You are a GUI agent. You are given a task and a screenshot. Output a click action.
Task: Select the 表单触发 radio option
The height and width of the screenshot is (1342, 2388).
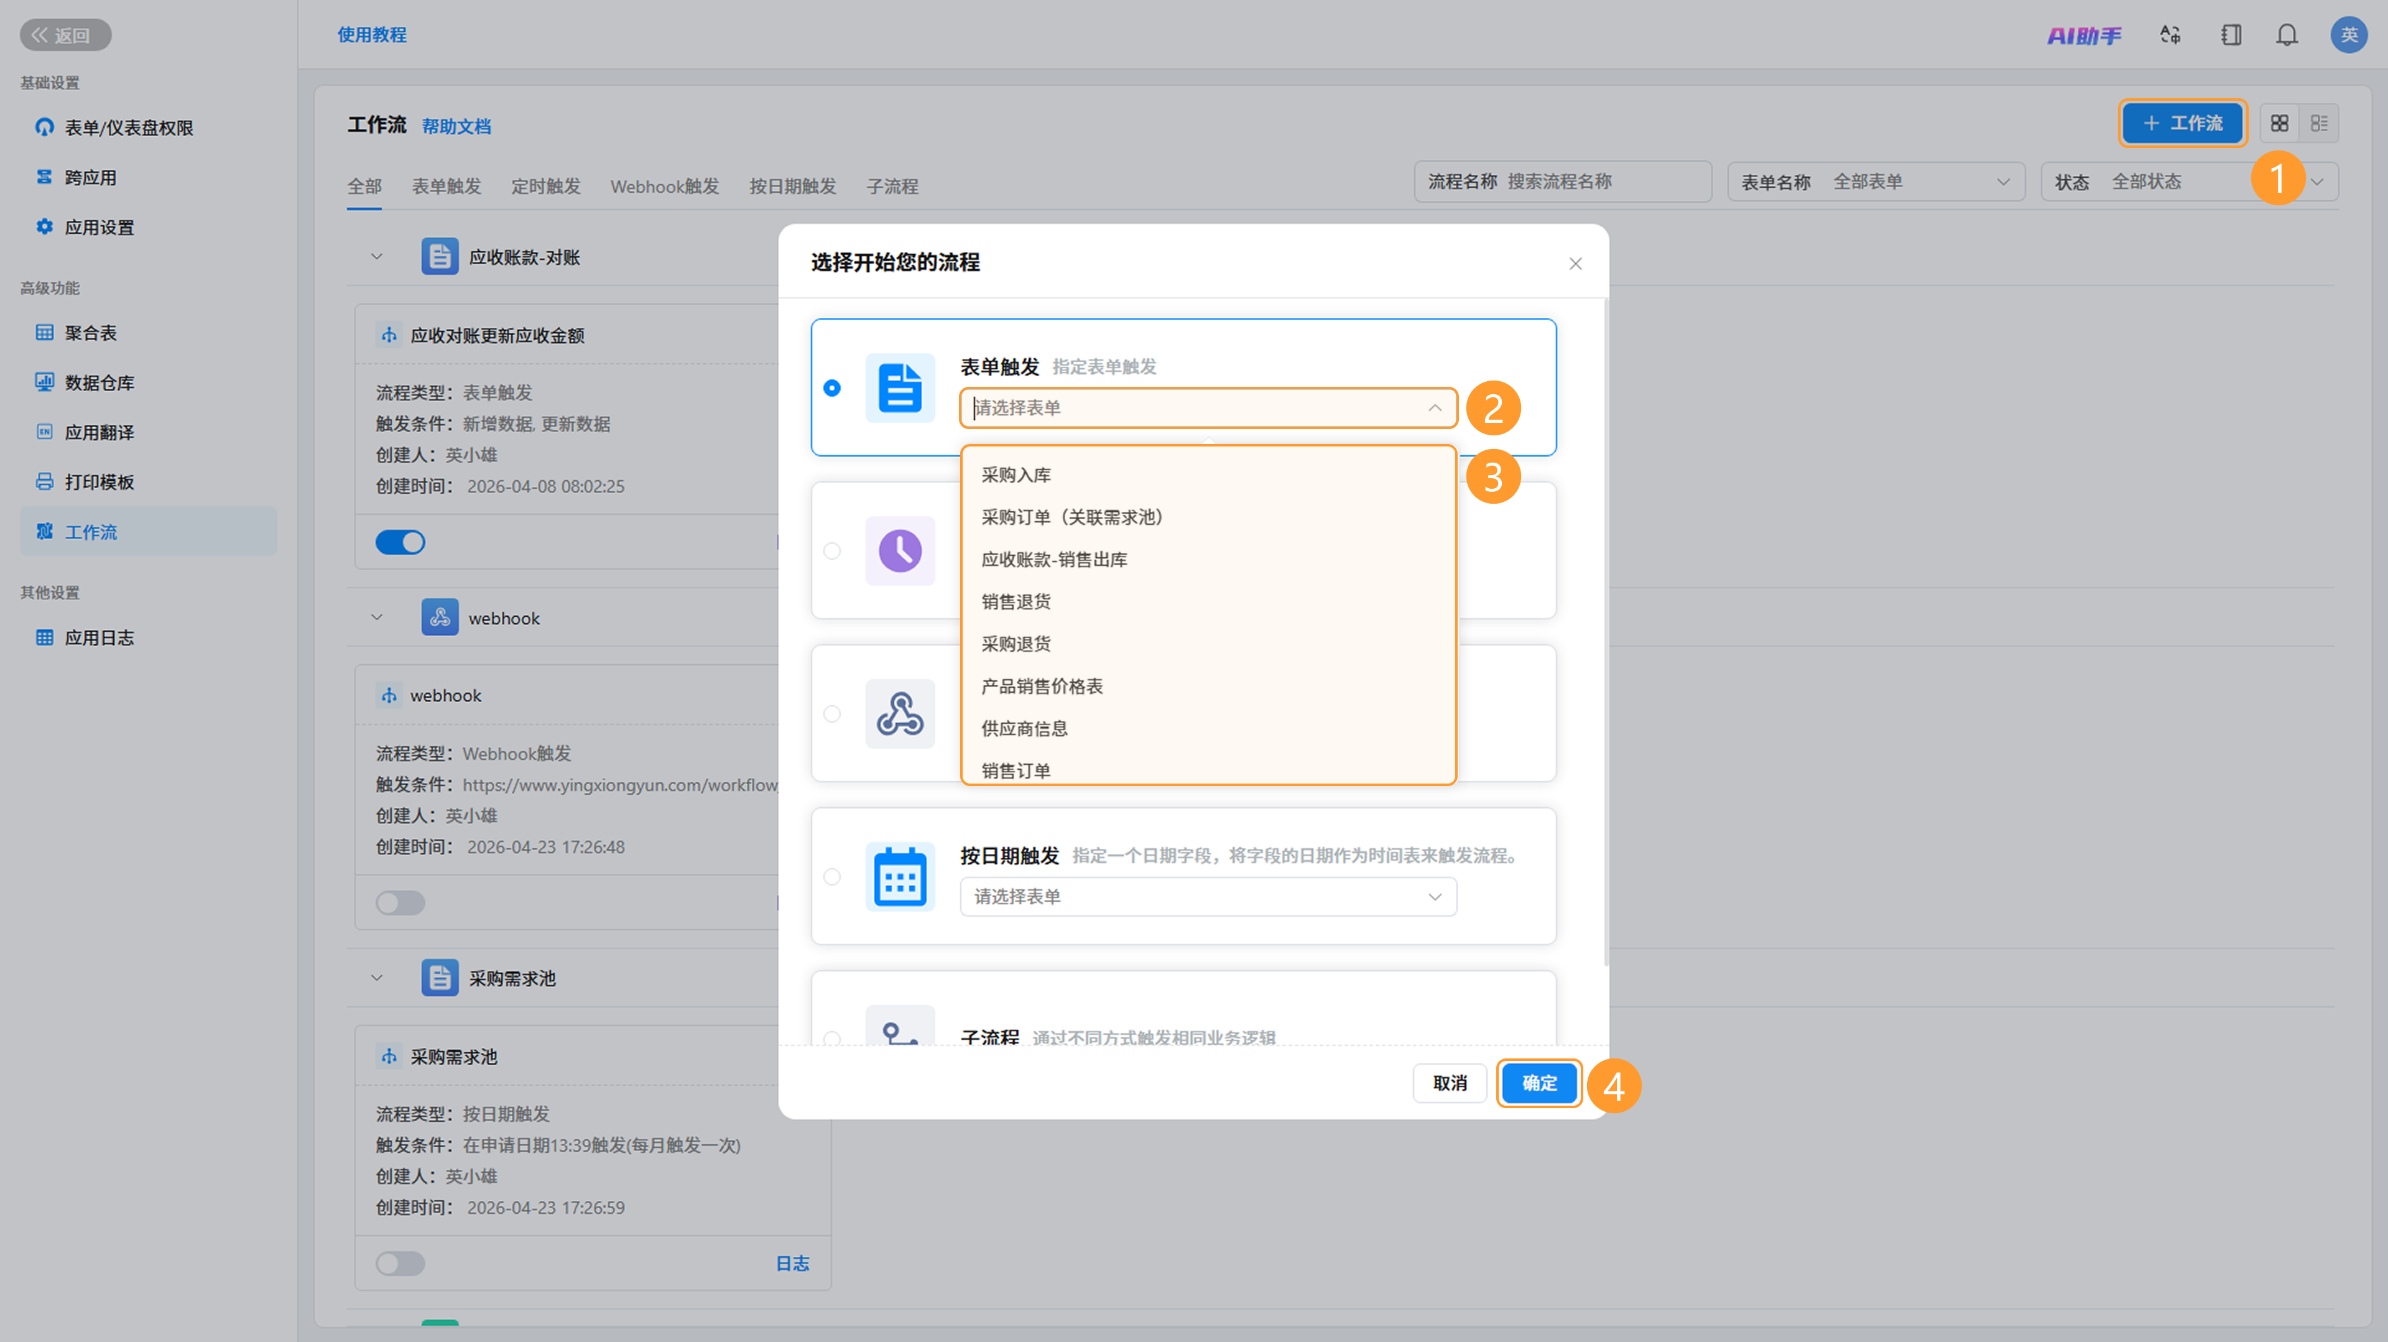(833, 387)
